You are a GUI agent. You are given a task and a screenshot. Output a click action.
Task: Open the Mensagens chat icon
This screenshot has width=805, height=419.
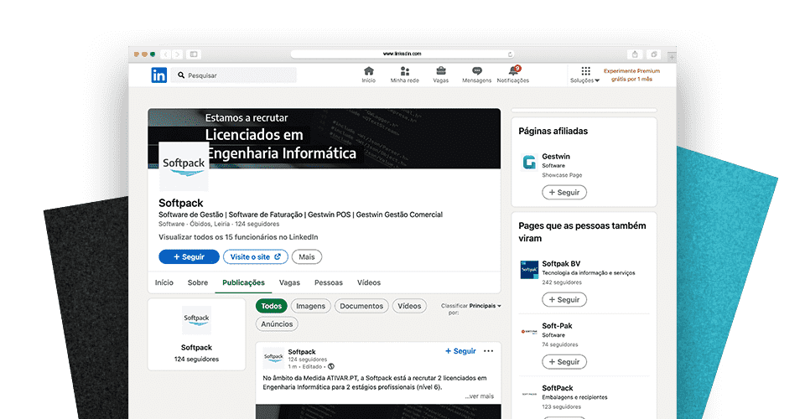(477, 71)
